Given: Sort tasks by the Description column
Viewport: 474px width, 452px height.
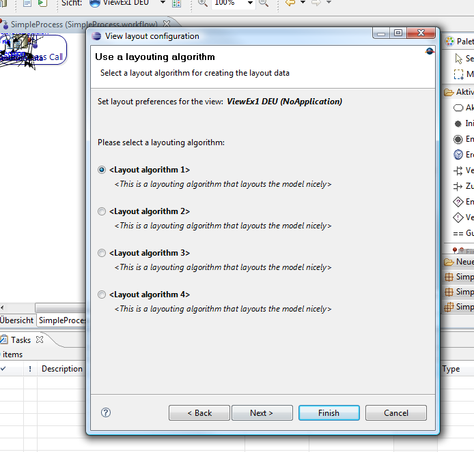Looking at the screenshot, I should (x=62, y=369).
